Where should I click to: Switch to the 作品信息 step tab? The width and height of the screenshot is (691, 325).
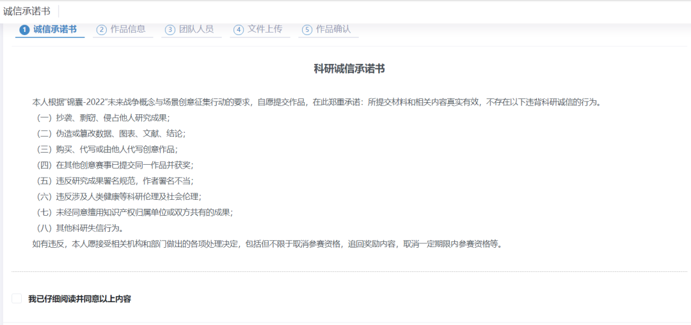[123, 29]
